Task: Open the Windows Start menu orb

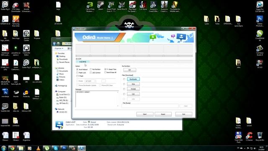Action: coord(4,148)
